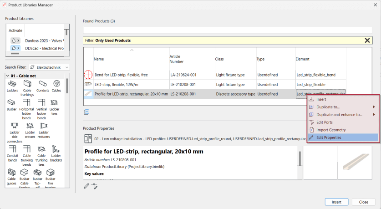The height and width of the screenshot is (209, 381).
Task: Open the Cables category icon
Action: 56,85
